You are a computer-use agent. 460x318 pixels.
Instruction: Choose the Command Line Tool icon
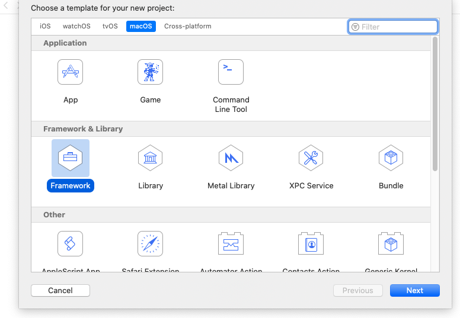(x=231, y=72)
